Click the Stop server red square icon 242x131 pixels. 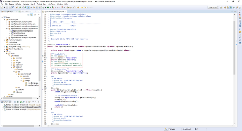point(27,102)
